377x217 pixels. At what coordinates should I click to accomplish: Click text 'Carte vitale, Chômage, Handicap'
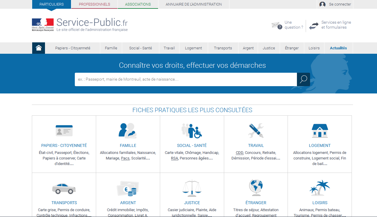pyautogui.click(x=192, y=153)
